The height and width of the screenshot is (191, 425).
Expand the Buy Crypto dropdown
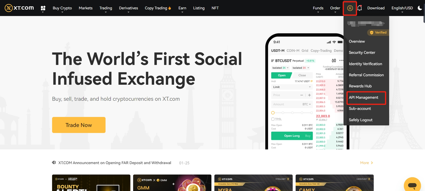[62, 8]
